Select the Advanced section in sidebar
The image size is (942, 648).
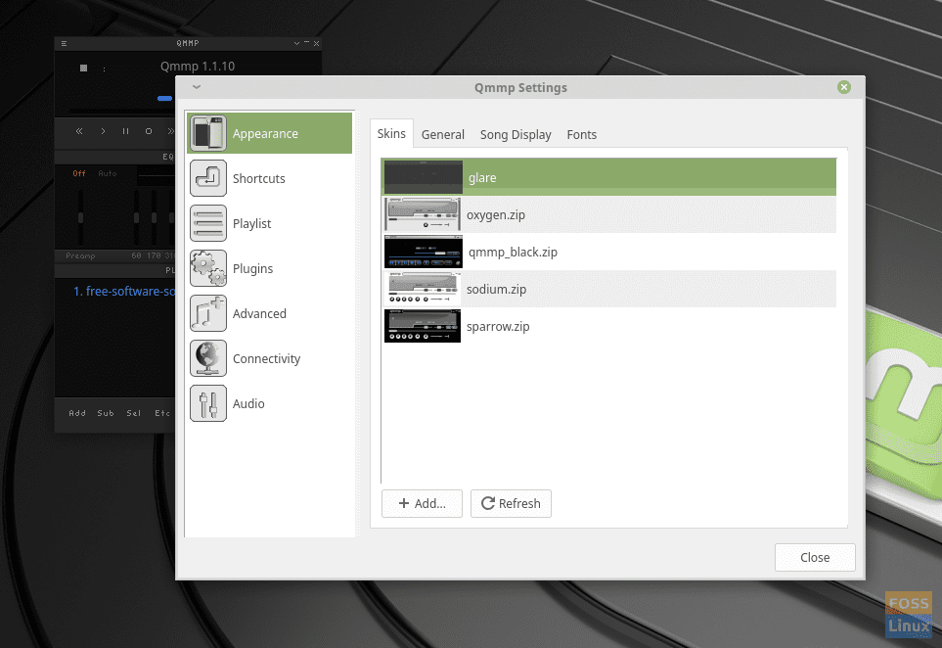pyautogui.click(x=269, y=314)
